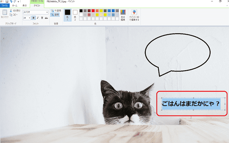This screenshot has width=229, height=143.
Task: Pick the black swatch in the palette row
Action: pos(81,11)
